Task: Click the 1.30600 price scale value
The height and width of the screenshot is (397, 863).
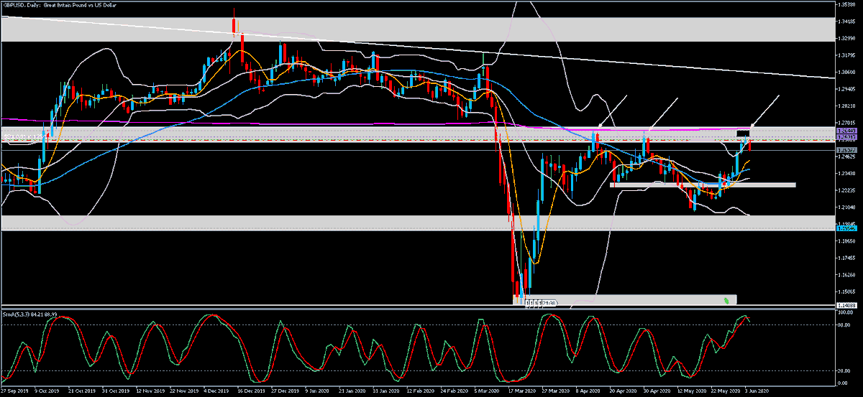Action: point(846,72)
